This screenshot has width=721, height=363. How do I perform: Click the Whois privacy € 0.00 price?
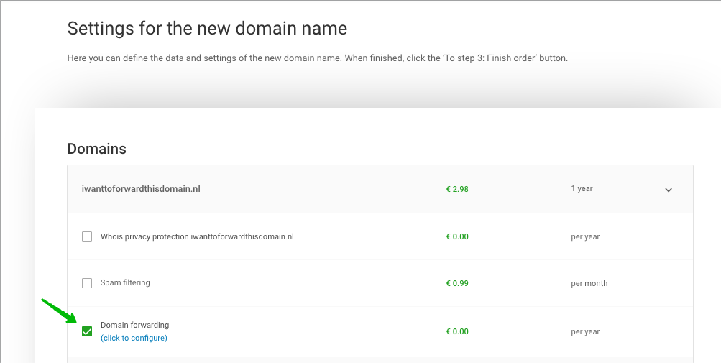click(x=457, y=237)
